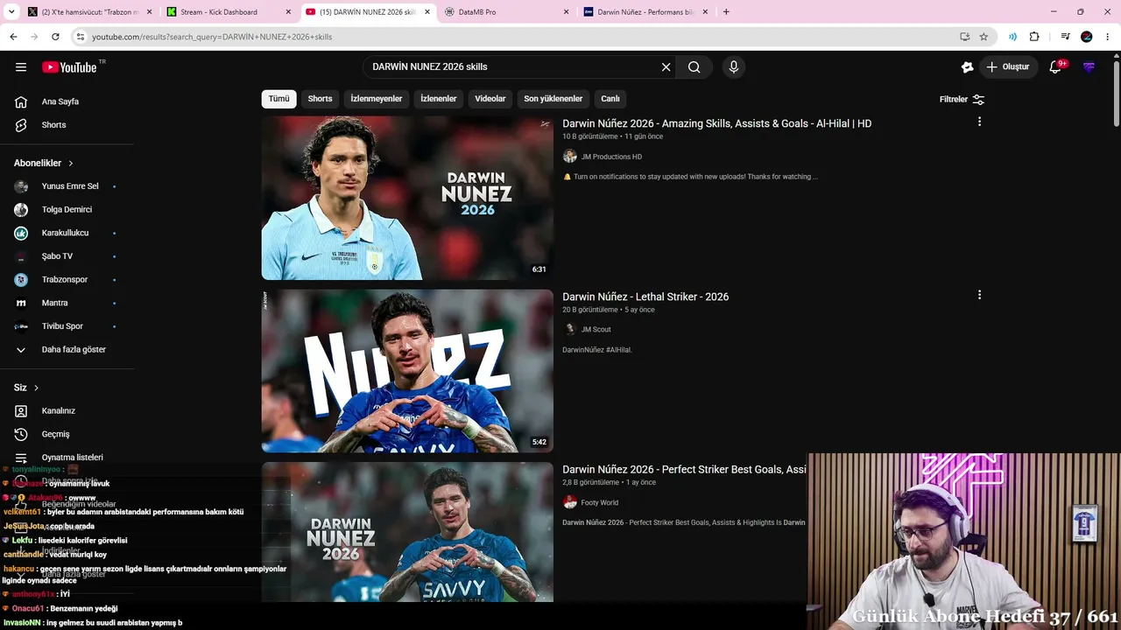View site information in address bar
This screenshot has width=1121, height=630.
pyautogui.click(x=81, y=37)
